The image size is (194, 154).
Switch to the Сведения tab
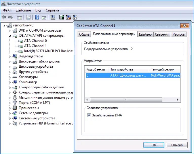(x=162, y=34)
